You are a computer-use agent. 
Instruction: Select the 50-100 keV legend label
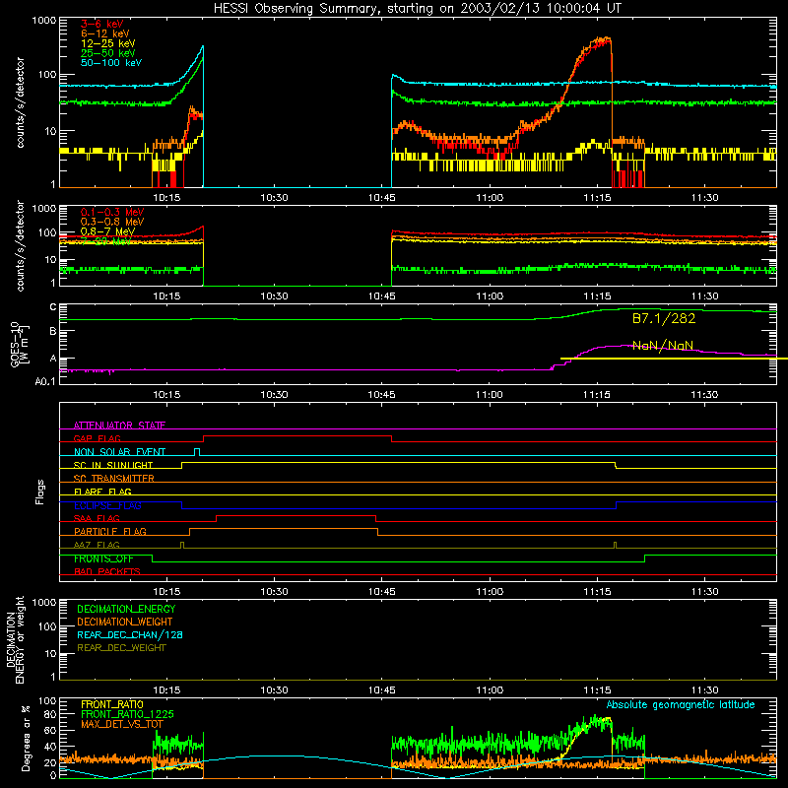pyautogui.click(x=111, y=63)
